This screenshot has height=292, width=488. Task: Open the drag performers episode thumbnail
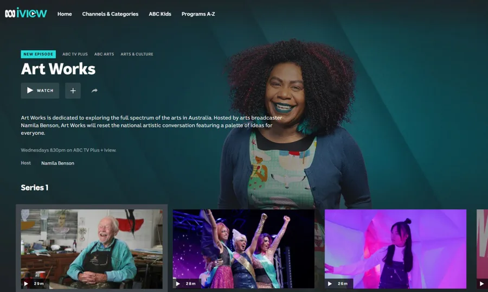pos(243,247)
